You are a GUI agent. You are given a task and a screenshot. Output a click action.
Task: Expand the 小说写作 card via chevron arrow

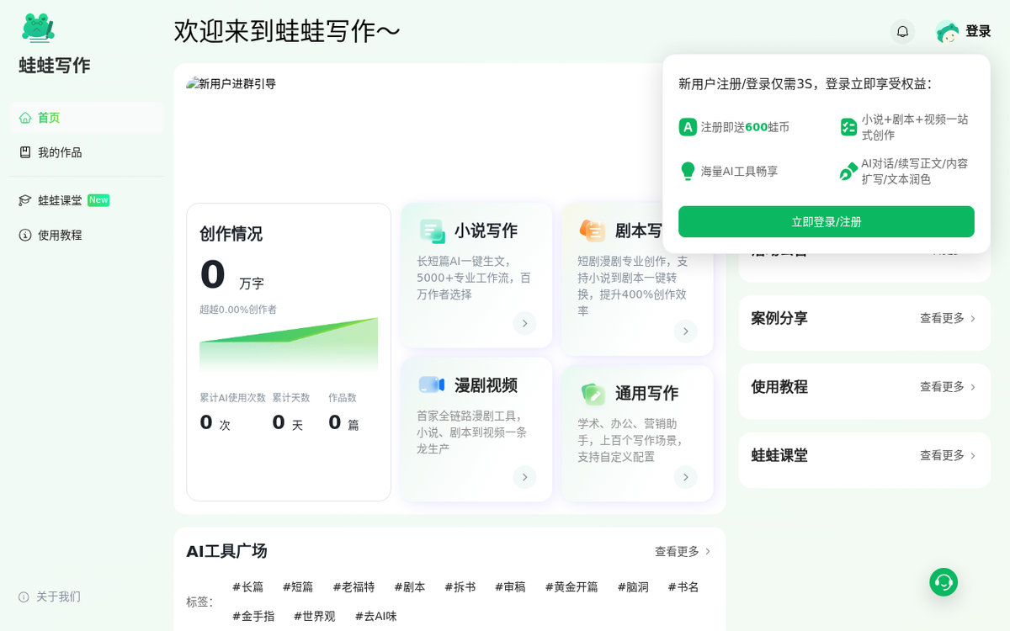point(524,323)
